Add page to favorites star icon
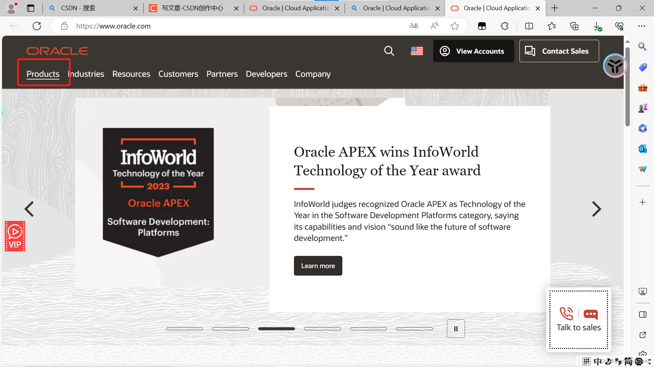 (x=454, y=26)
